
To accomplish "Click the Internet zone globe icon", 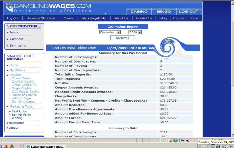I will (x=176, y=140).
